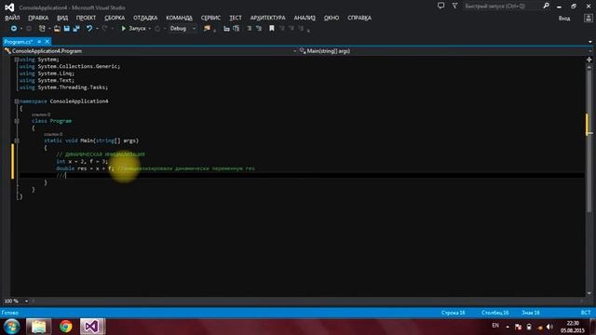This screenshot has height=335, width=596.
Task: Open the Main(string[] args) member dropdown
Action: 445,51
